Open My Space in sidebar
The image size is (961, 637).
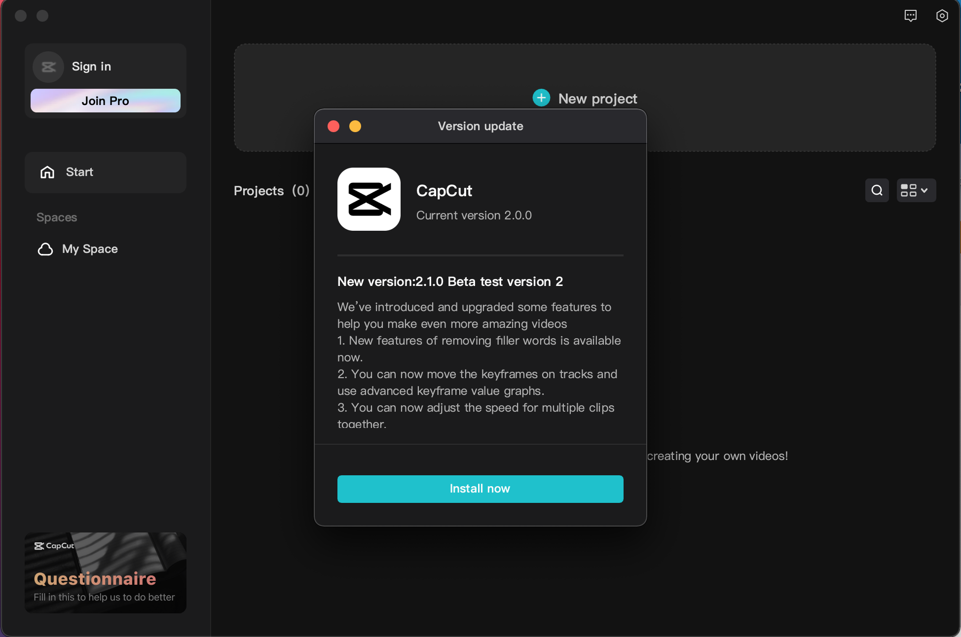[x=90, y=249]
